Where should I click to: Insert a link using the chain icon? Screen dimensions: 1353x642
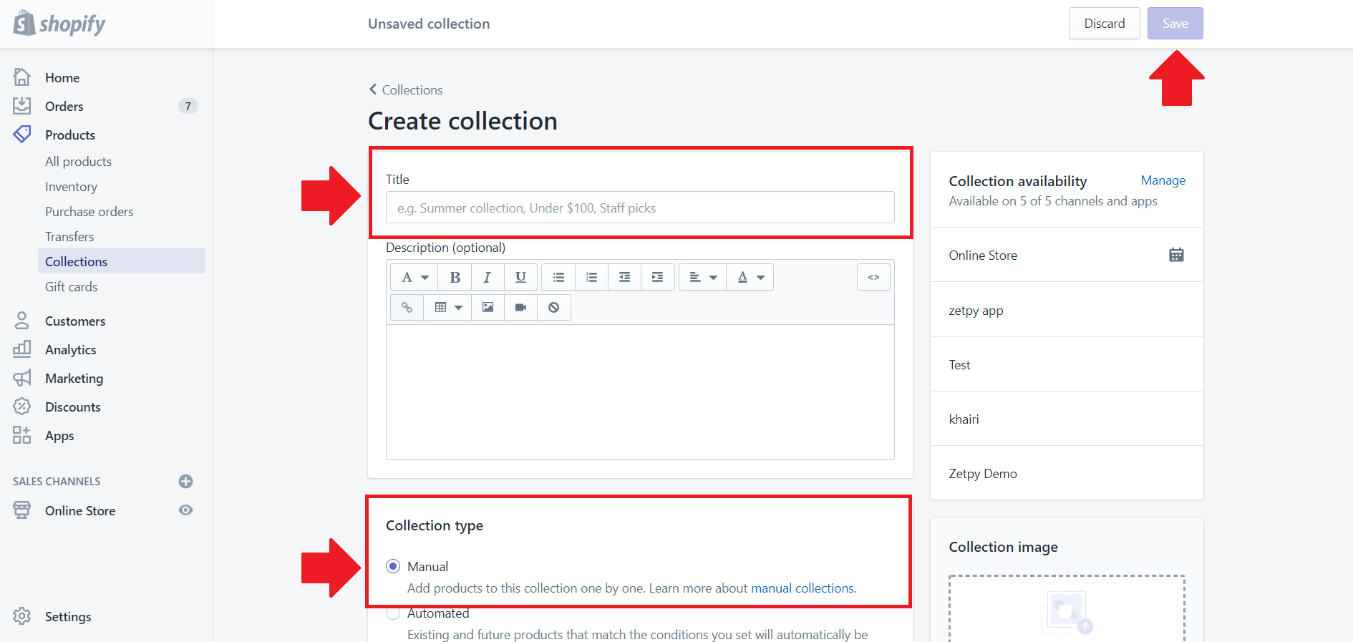(x=407, y=307)
